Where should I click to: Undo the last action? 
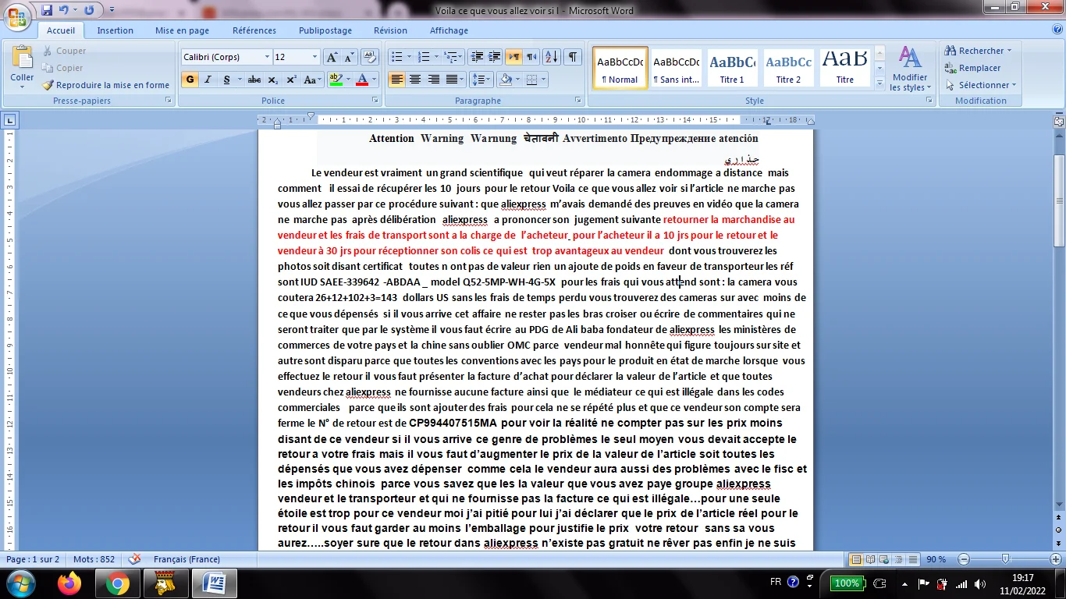(64, 11)
